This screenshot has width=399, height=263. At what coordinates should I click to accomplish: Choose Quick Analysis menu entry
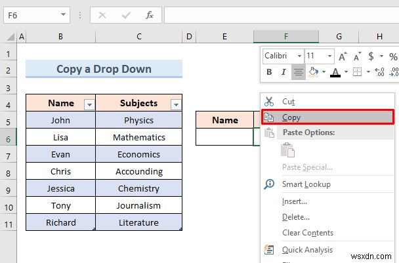[x=327, y=249]
